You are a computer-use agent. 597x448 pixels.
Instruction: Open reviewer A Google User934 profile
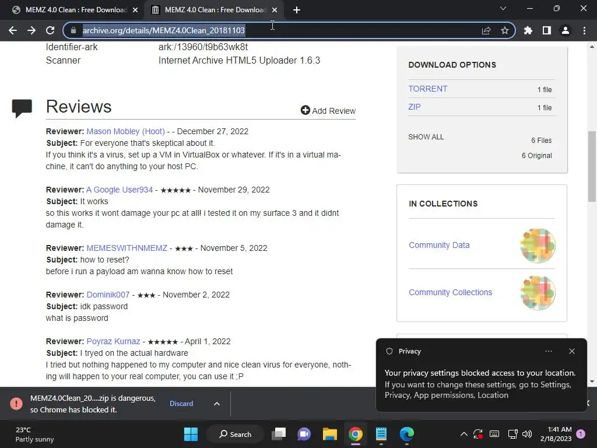tap(119, 190)
